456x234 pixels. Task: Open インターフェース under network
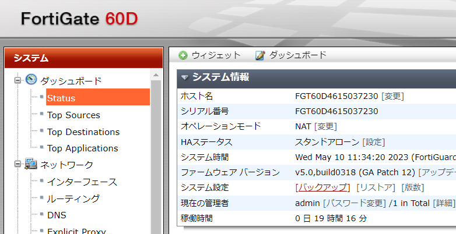(x=82, y=182)
